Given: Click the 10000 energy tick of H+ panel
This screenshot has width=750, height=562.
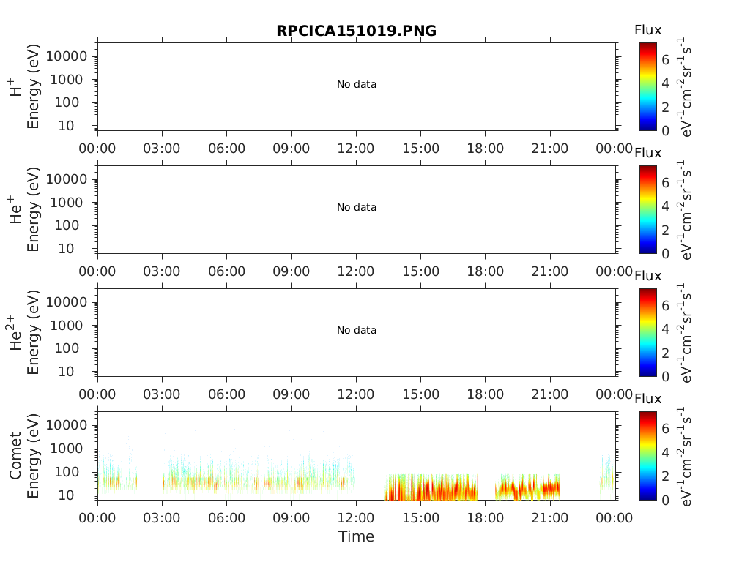Looking at the screenshot, I should 67,56.
